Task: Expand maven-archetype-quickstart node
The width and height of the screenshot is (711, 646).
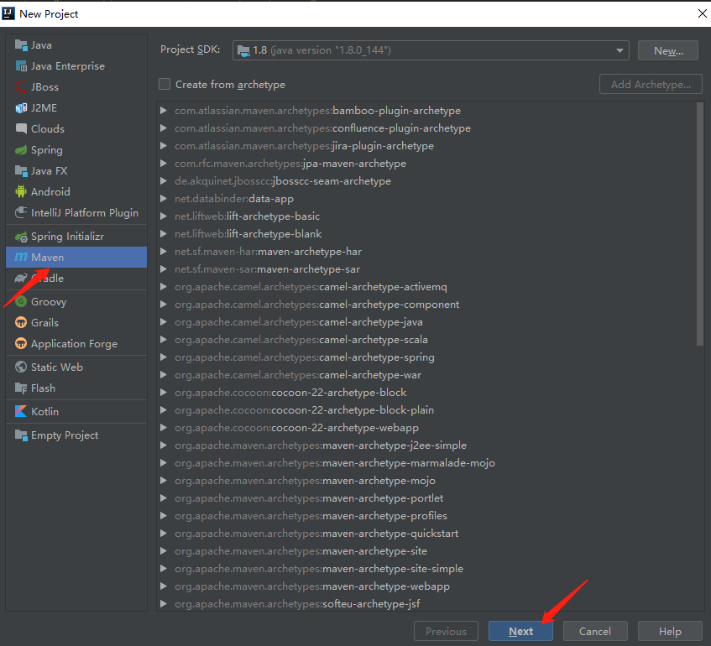Action: click(x=164, y=533)
